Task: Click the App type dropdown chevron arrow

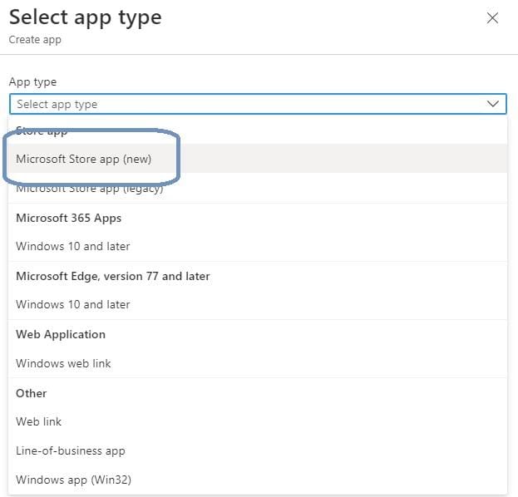Action: click(493, 104)
